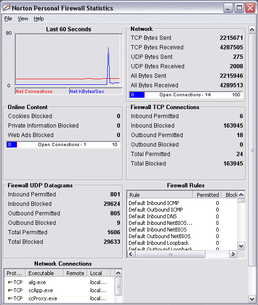Click Firewall Rules horizontal scrollbar thumb
The height and width of the screenshot is (305, 258).
click(170, 254)
